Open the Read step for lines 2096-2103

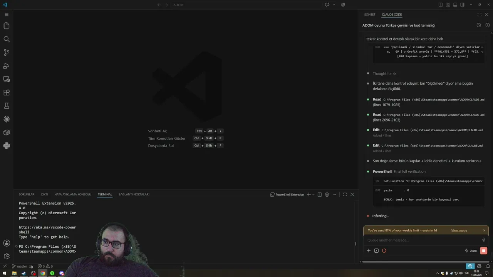(428, 117)
